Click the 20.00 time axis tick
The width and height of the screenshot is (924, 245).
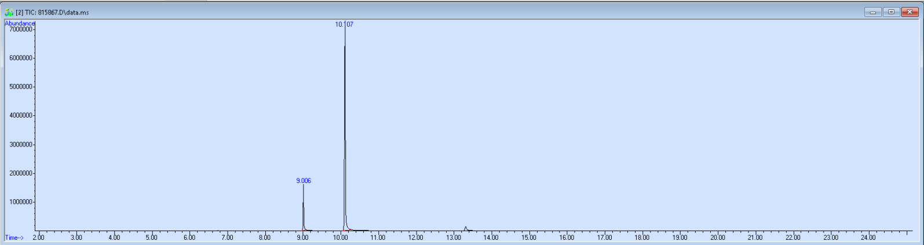[x=717, y=237]
